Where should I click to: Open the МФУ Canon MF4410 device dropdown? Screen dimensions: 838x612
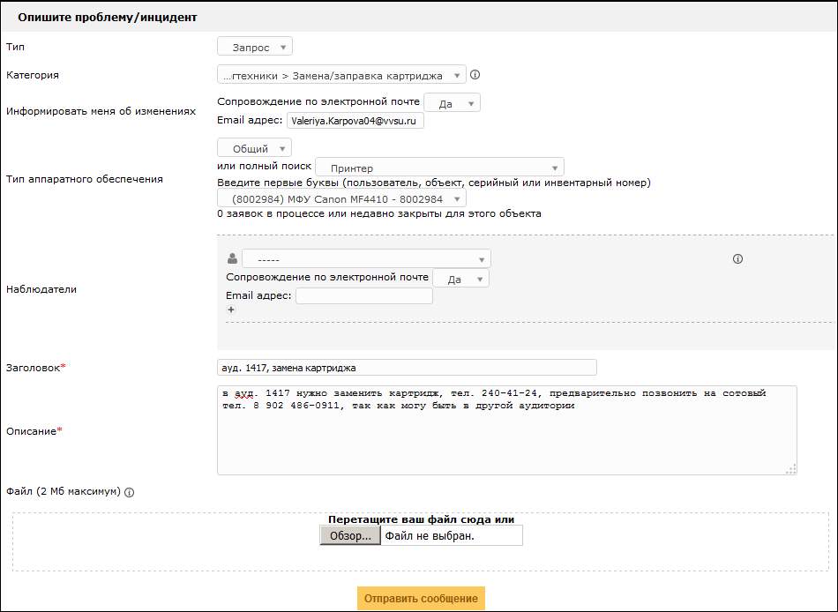click(x=341, y=199)
